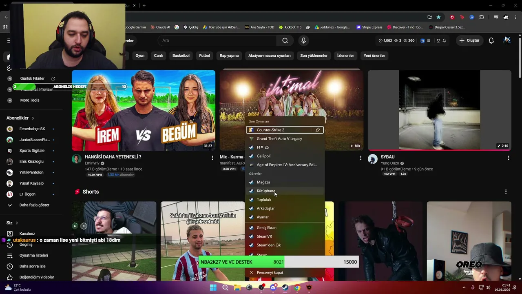Start voice search with the microphone icon

pos(303,40)
